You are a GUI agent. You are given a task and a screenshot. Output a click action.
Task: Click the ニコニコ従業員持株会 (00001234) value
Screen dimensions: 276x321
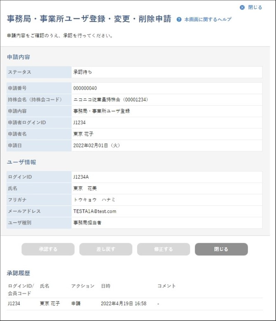point(111,100)
